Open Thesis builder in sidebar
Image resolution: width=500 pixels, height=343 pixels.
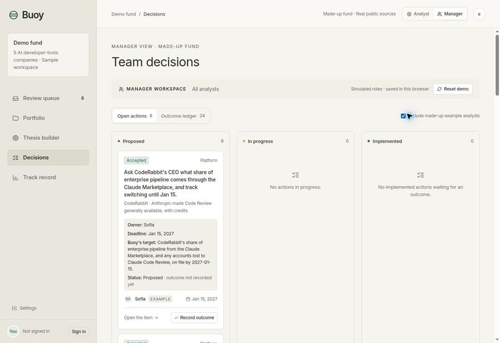[48, 138]
